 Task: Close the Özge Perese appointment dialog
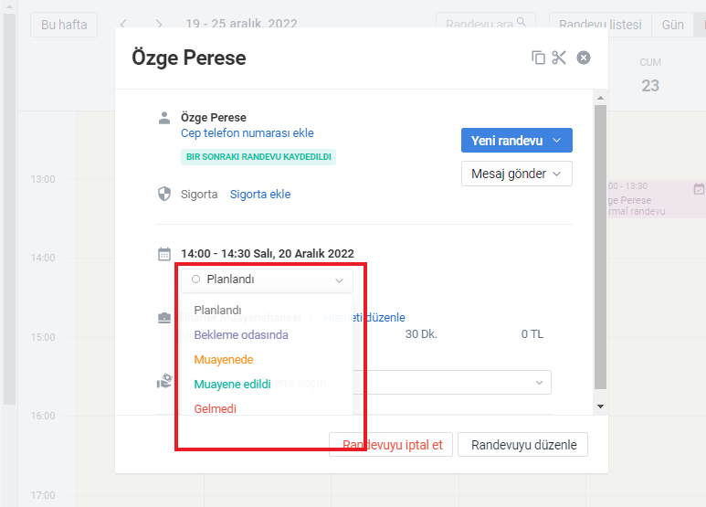[x=584, y=58]
